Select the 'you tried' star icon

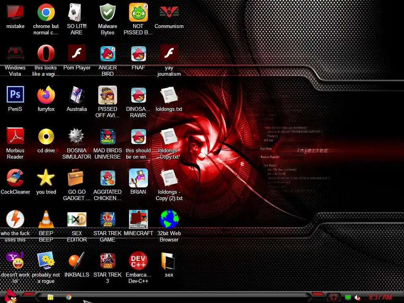[46, 178]
